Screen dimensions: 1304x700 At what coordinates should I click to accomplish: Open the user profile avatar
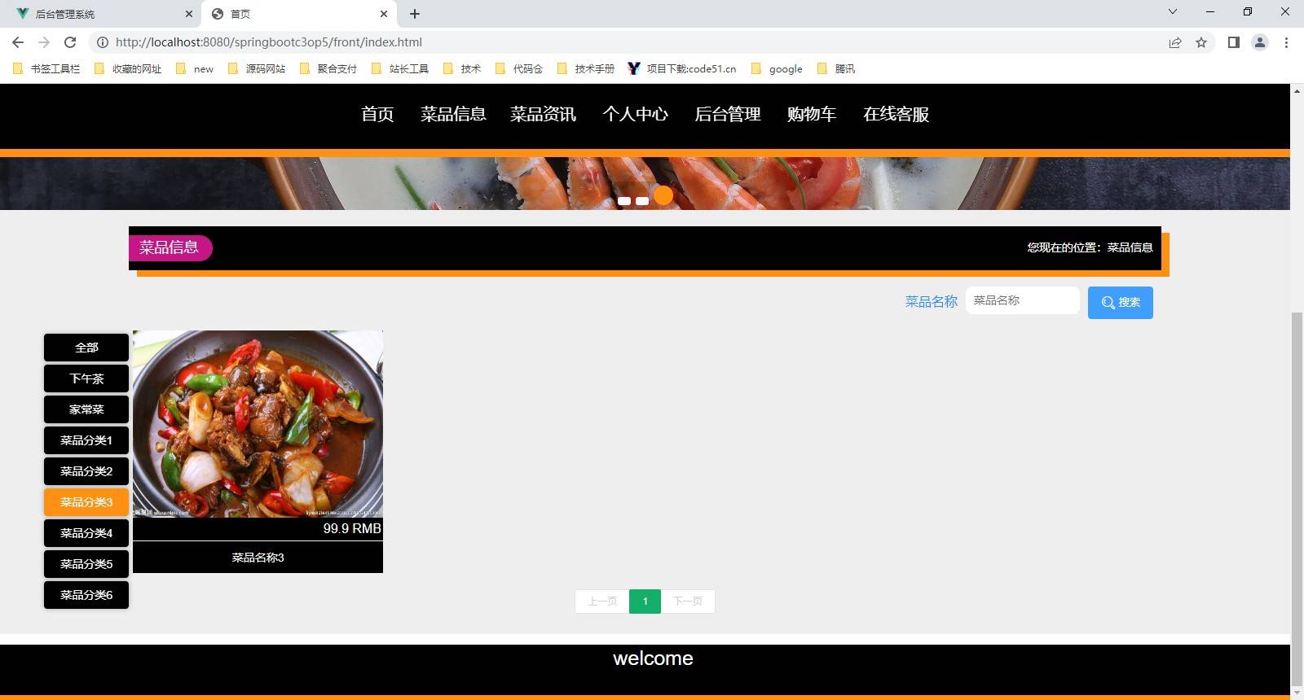pos(1260,42)
